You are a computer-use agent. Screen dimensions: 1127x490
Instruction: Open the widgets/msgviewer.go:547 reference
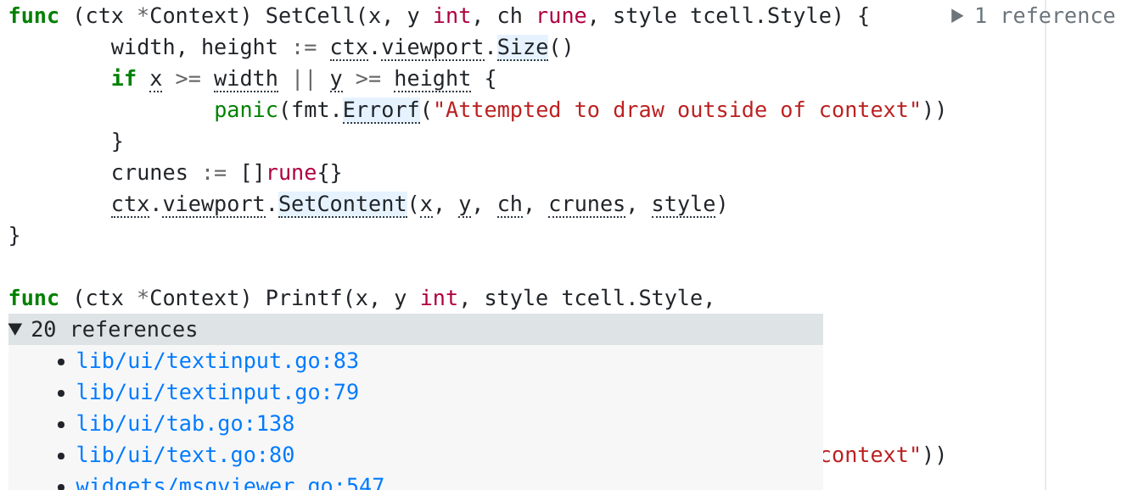click(x=229, y=483)
